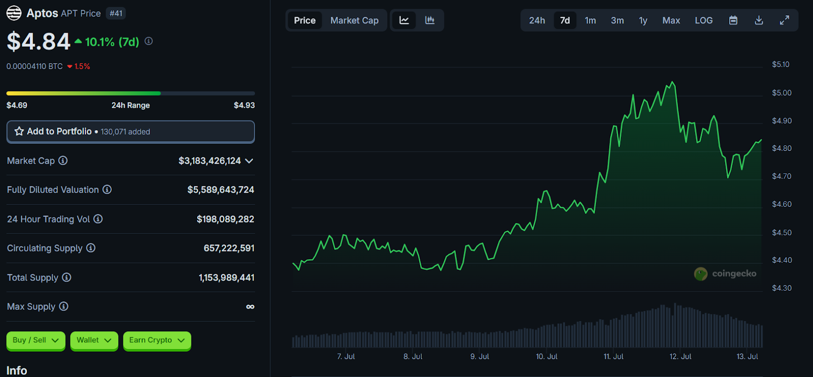Viewport: 813px width, 377px height.
Task: Click the Market Cap info icon
Action: tap(63, 161)
